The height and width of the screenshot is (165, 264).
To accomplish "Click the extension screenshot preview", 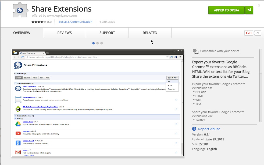I will click(x=98, y=103).
